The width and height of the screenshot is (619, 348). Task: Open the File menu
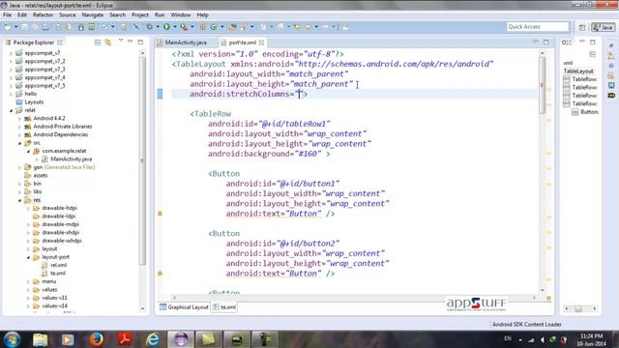(x=7, y=15)
